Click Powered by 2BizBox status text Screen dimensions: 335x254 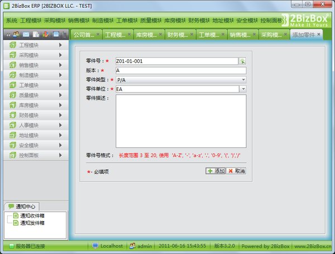pos(265,246)
